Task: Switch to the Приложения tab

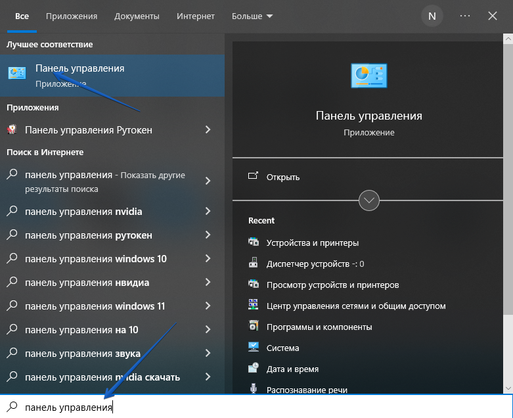Action: coord(72,16)
